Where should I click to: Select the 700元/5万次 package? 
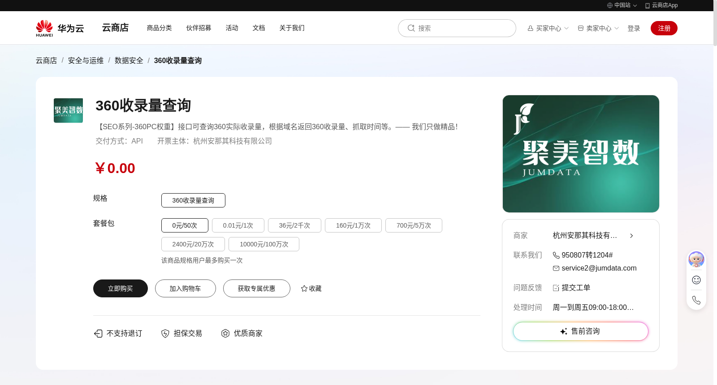pos(414,225)
